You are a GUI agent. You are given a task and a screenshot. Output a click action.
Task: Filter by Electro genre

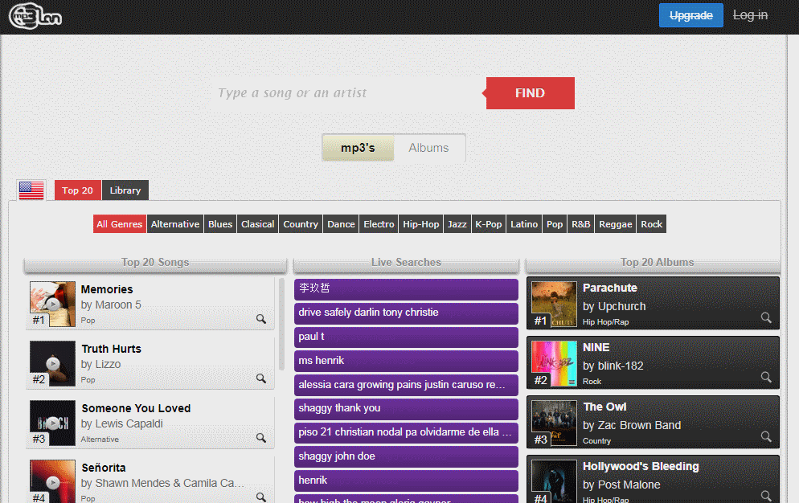379,224
